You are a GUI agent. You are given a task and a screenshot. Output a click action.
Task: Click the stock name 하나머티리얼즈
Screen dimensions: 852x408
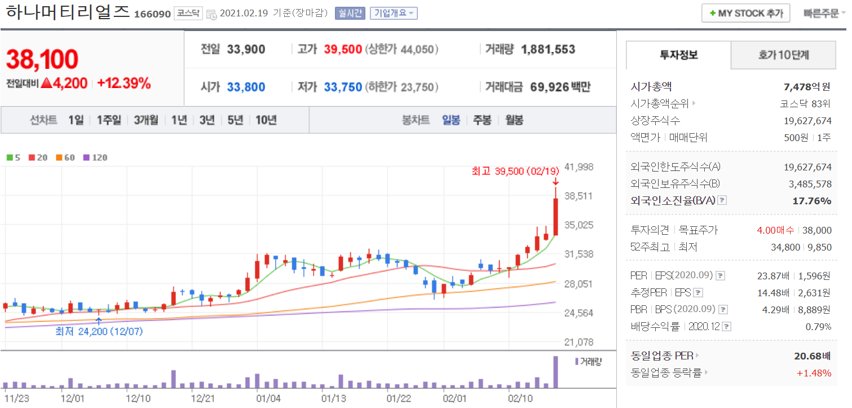pos(68,12)
